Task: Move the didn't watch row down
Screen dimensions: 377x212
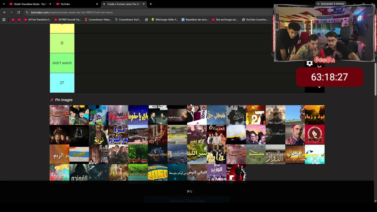Action: point(319,67)
